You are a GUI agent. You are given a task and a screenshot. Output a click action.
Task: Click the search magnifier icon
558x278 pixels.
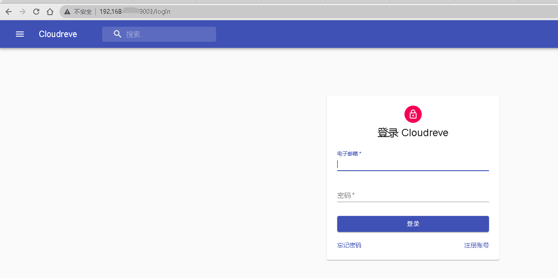pos(117,34)
